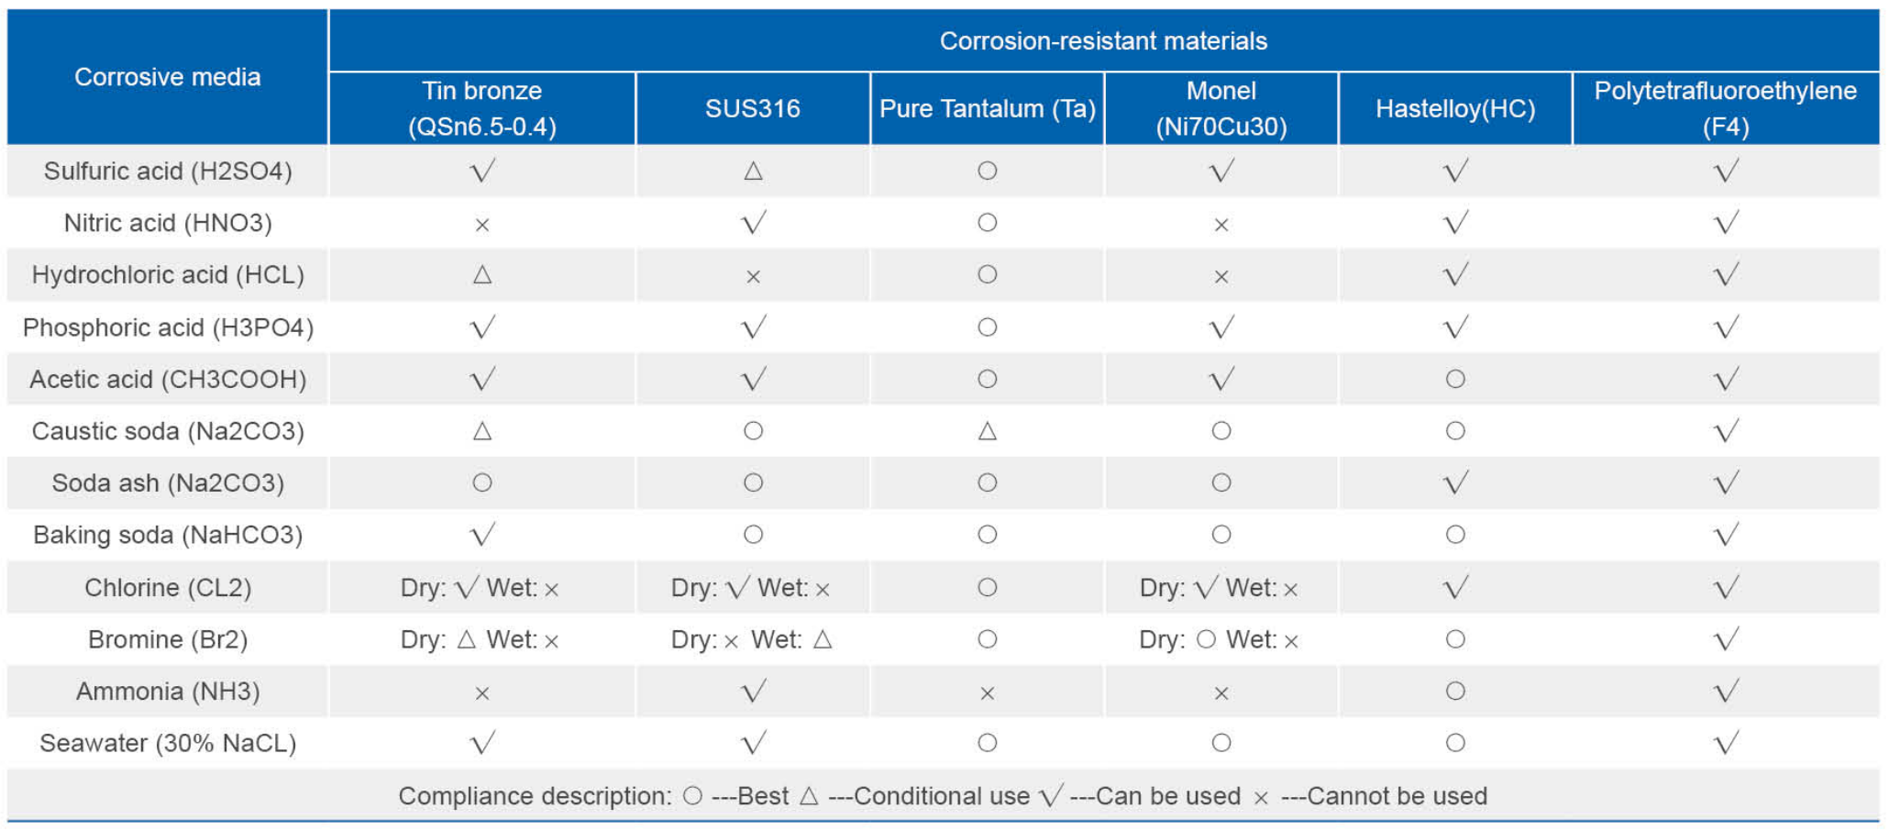Click the circle in Seawater Monel cell

click(x=1221, y=743)
